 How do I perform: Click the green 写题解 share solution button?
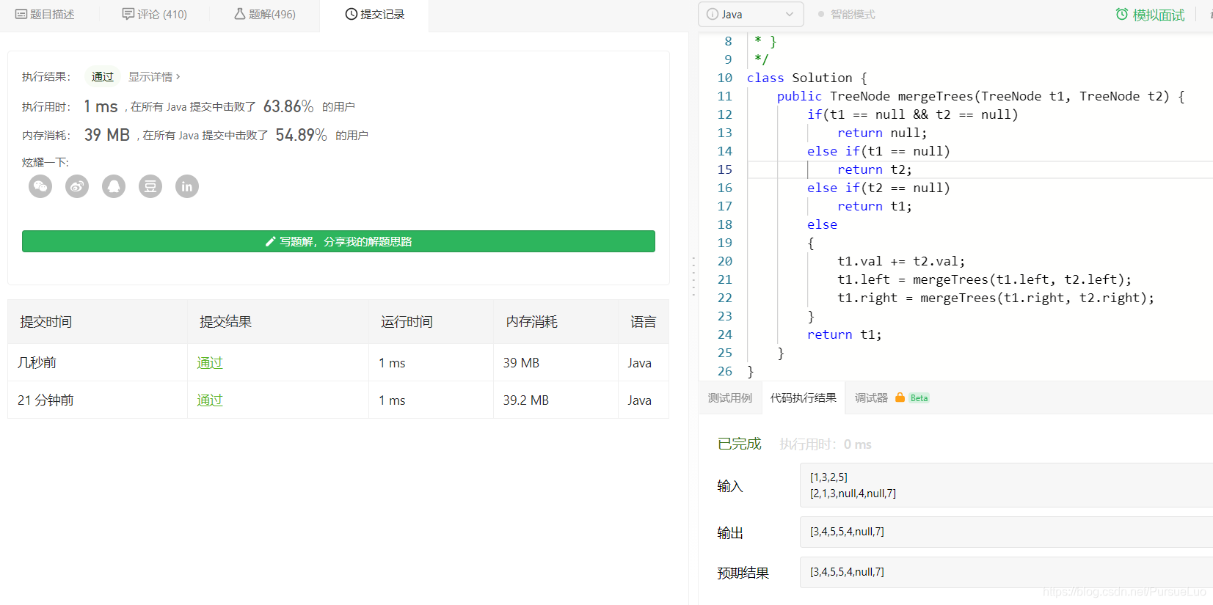tap(338, 241)
